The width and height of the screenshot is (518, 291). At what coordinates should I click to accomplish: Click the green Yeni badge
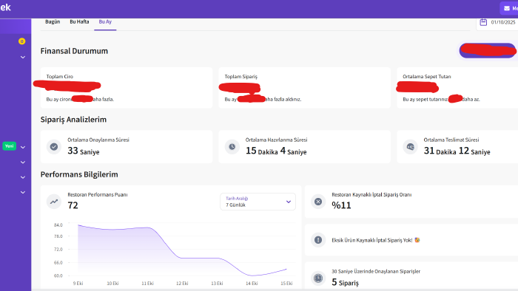point(9,146)
